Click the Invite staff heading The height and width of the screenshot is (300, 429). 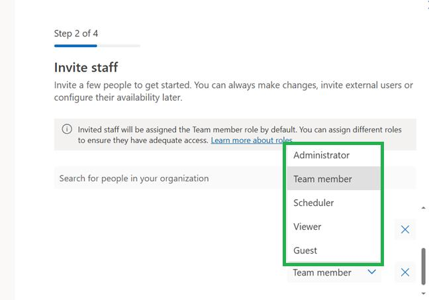point(86,68)
